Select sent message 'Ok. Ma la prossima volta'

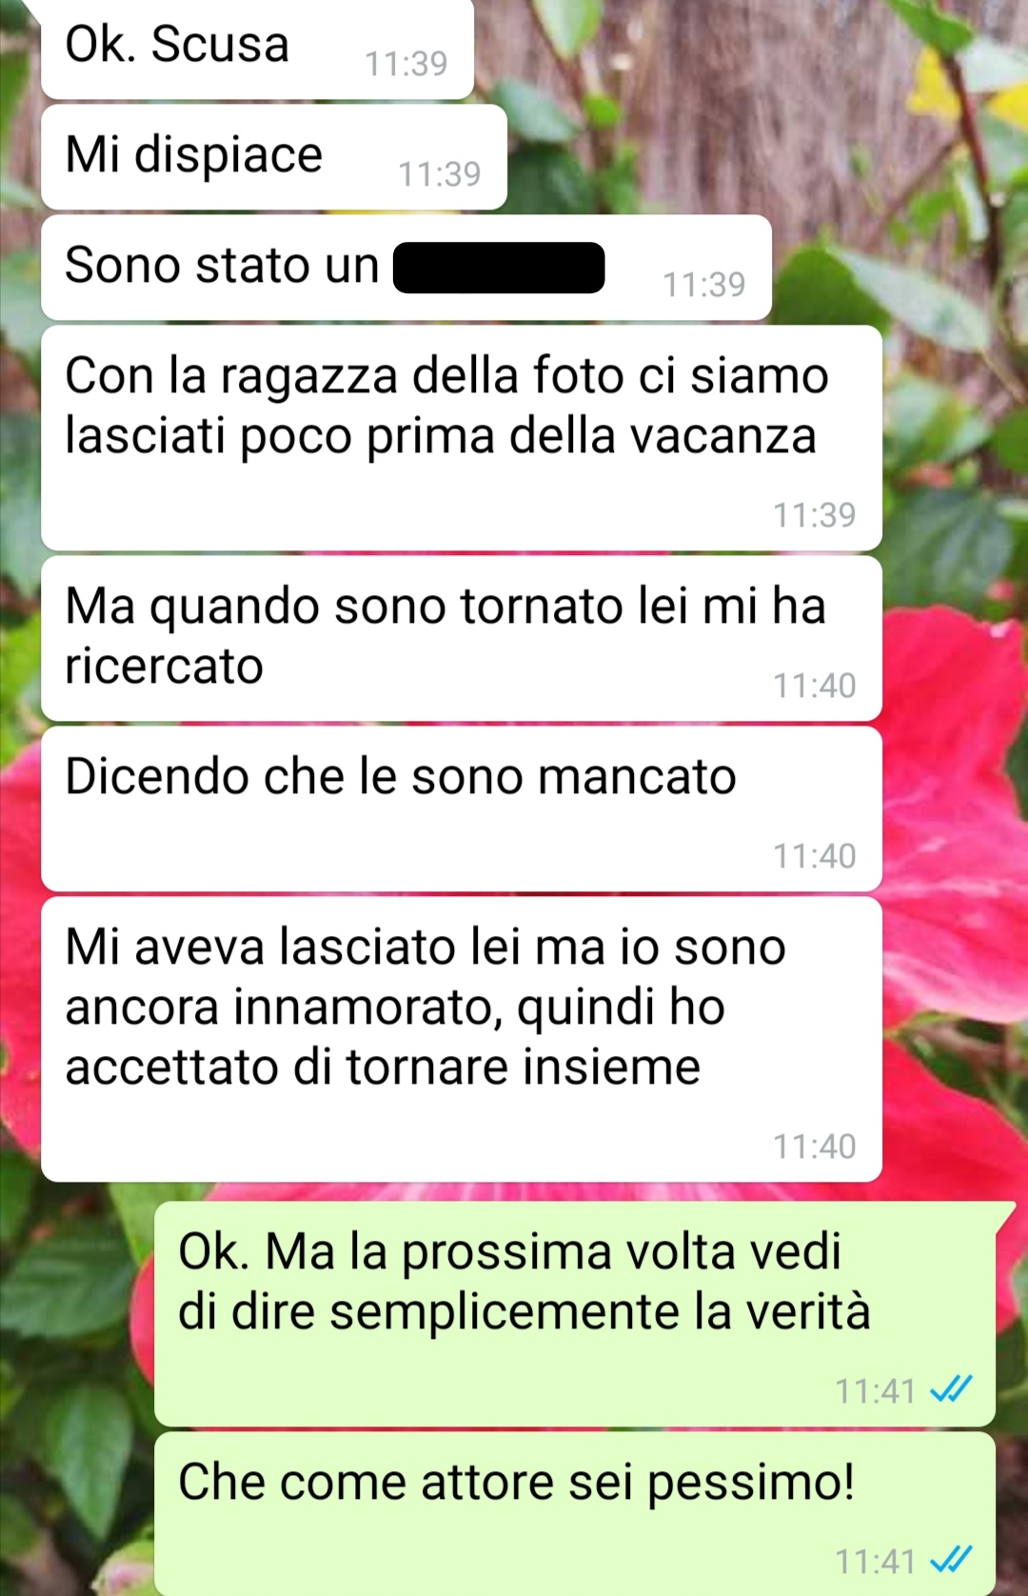(575, 1314)
